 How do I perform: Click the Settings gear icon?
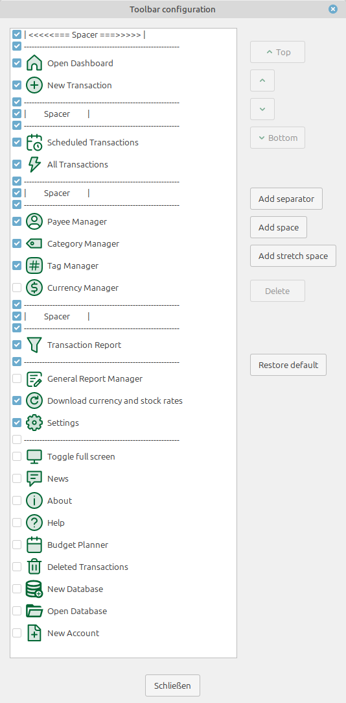[34, 423]
